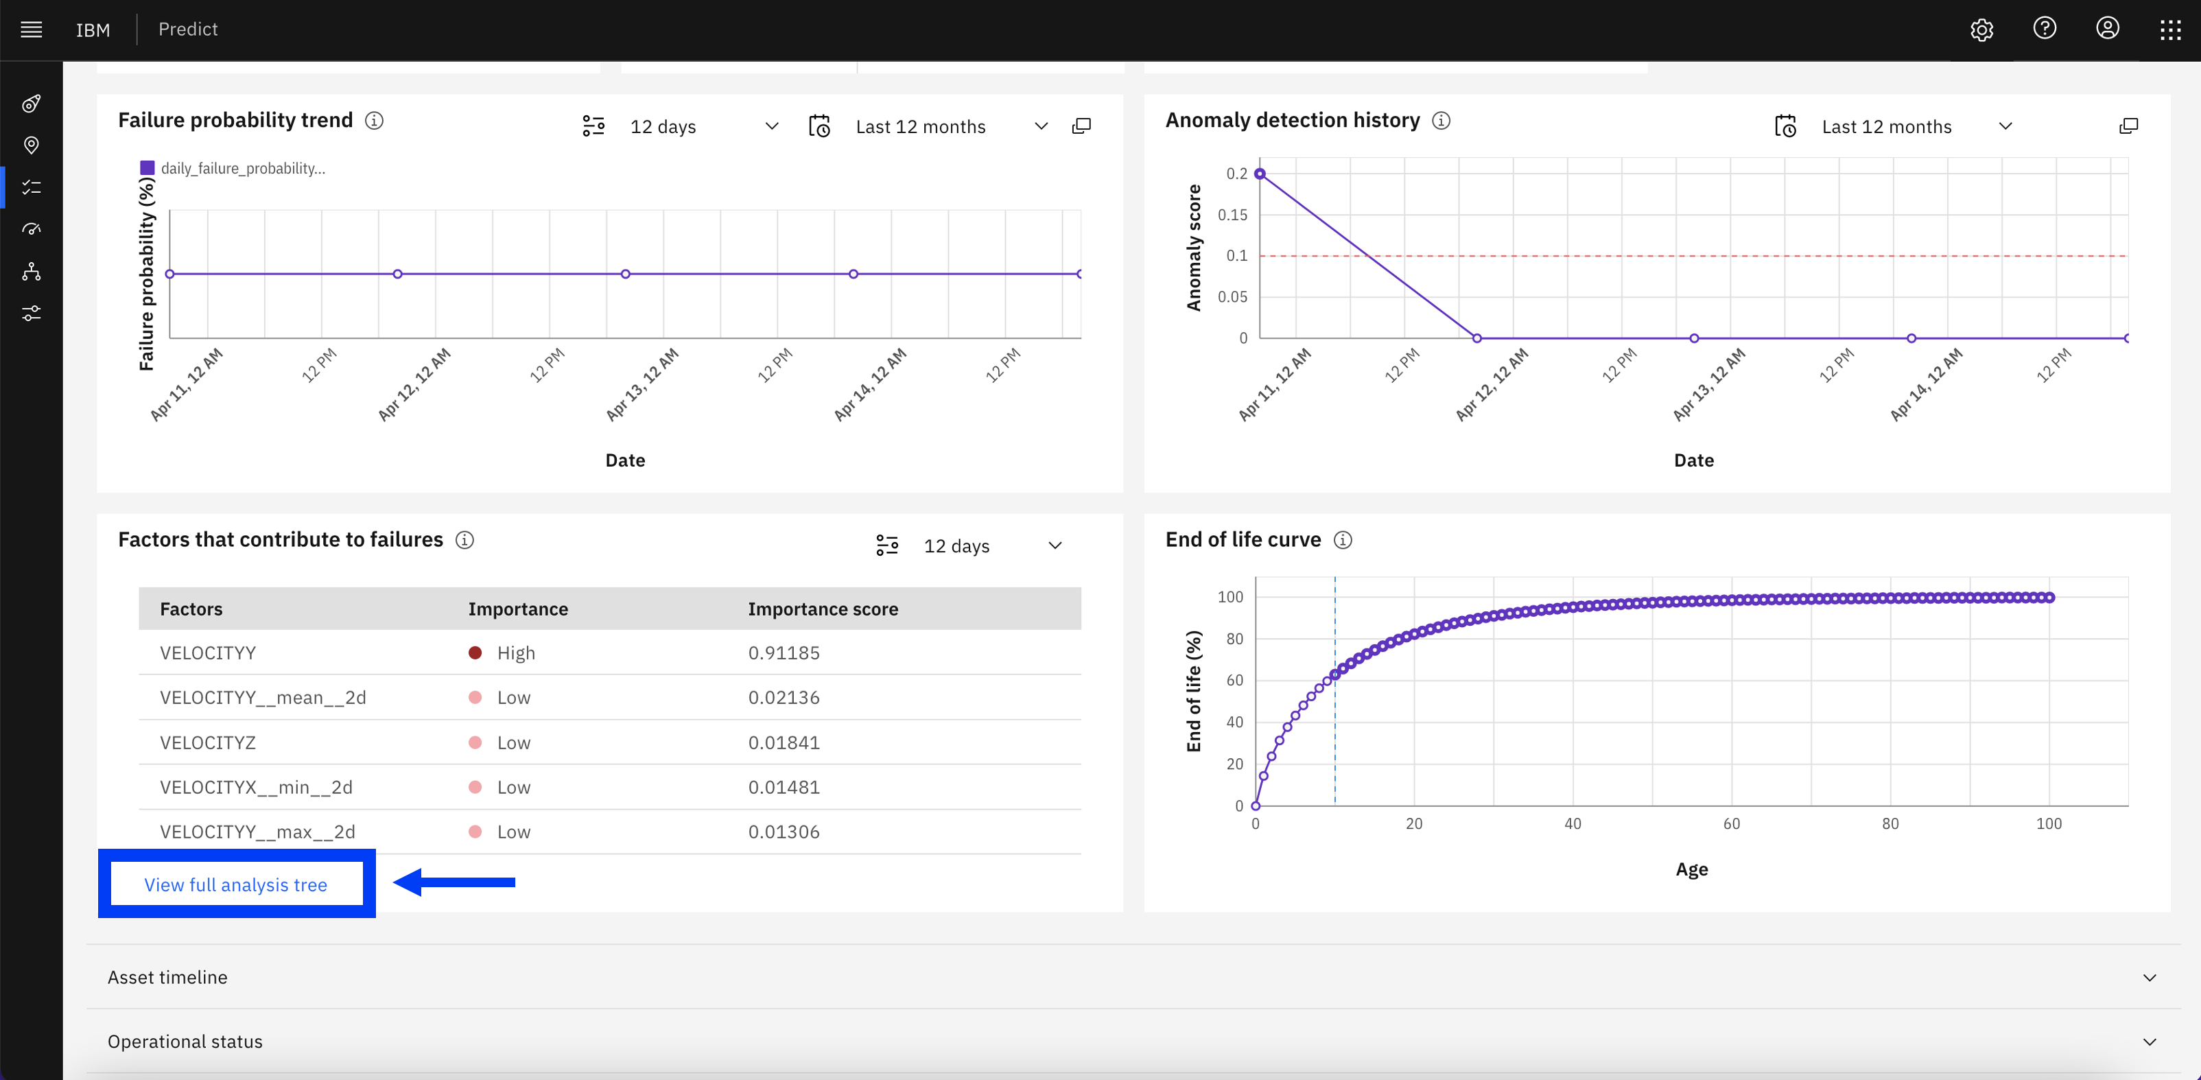The height and width of the screenshot is (1080, 2201).
Task: Open the settings gear icon
Action: pos(1981,30)
